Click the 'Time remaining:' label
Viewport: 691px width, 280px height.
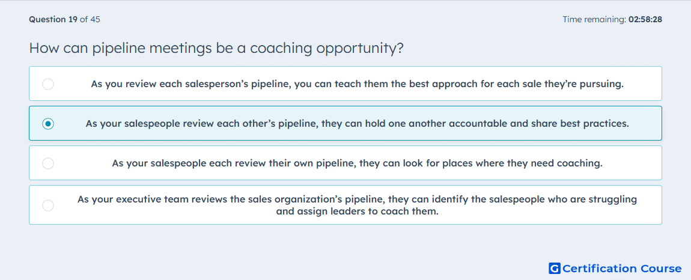tap(594, 19)
